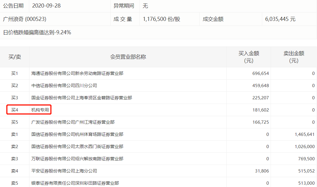Sort by the 买入金额 column header
The width and height of the screenshot is (317, 187).
click(x=248, y=57)
